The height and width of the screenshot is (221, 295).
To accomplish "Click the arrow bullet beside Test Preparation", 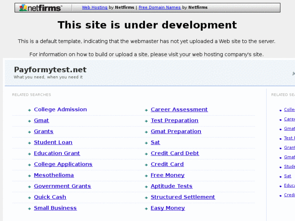I will (146, 121).
